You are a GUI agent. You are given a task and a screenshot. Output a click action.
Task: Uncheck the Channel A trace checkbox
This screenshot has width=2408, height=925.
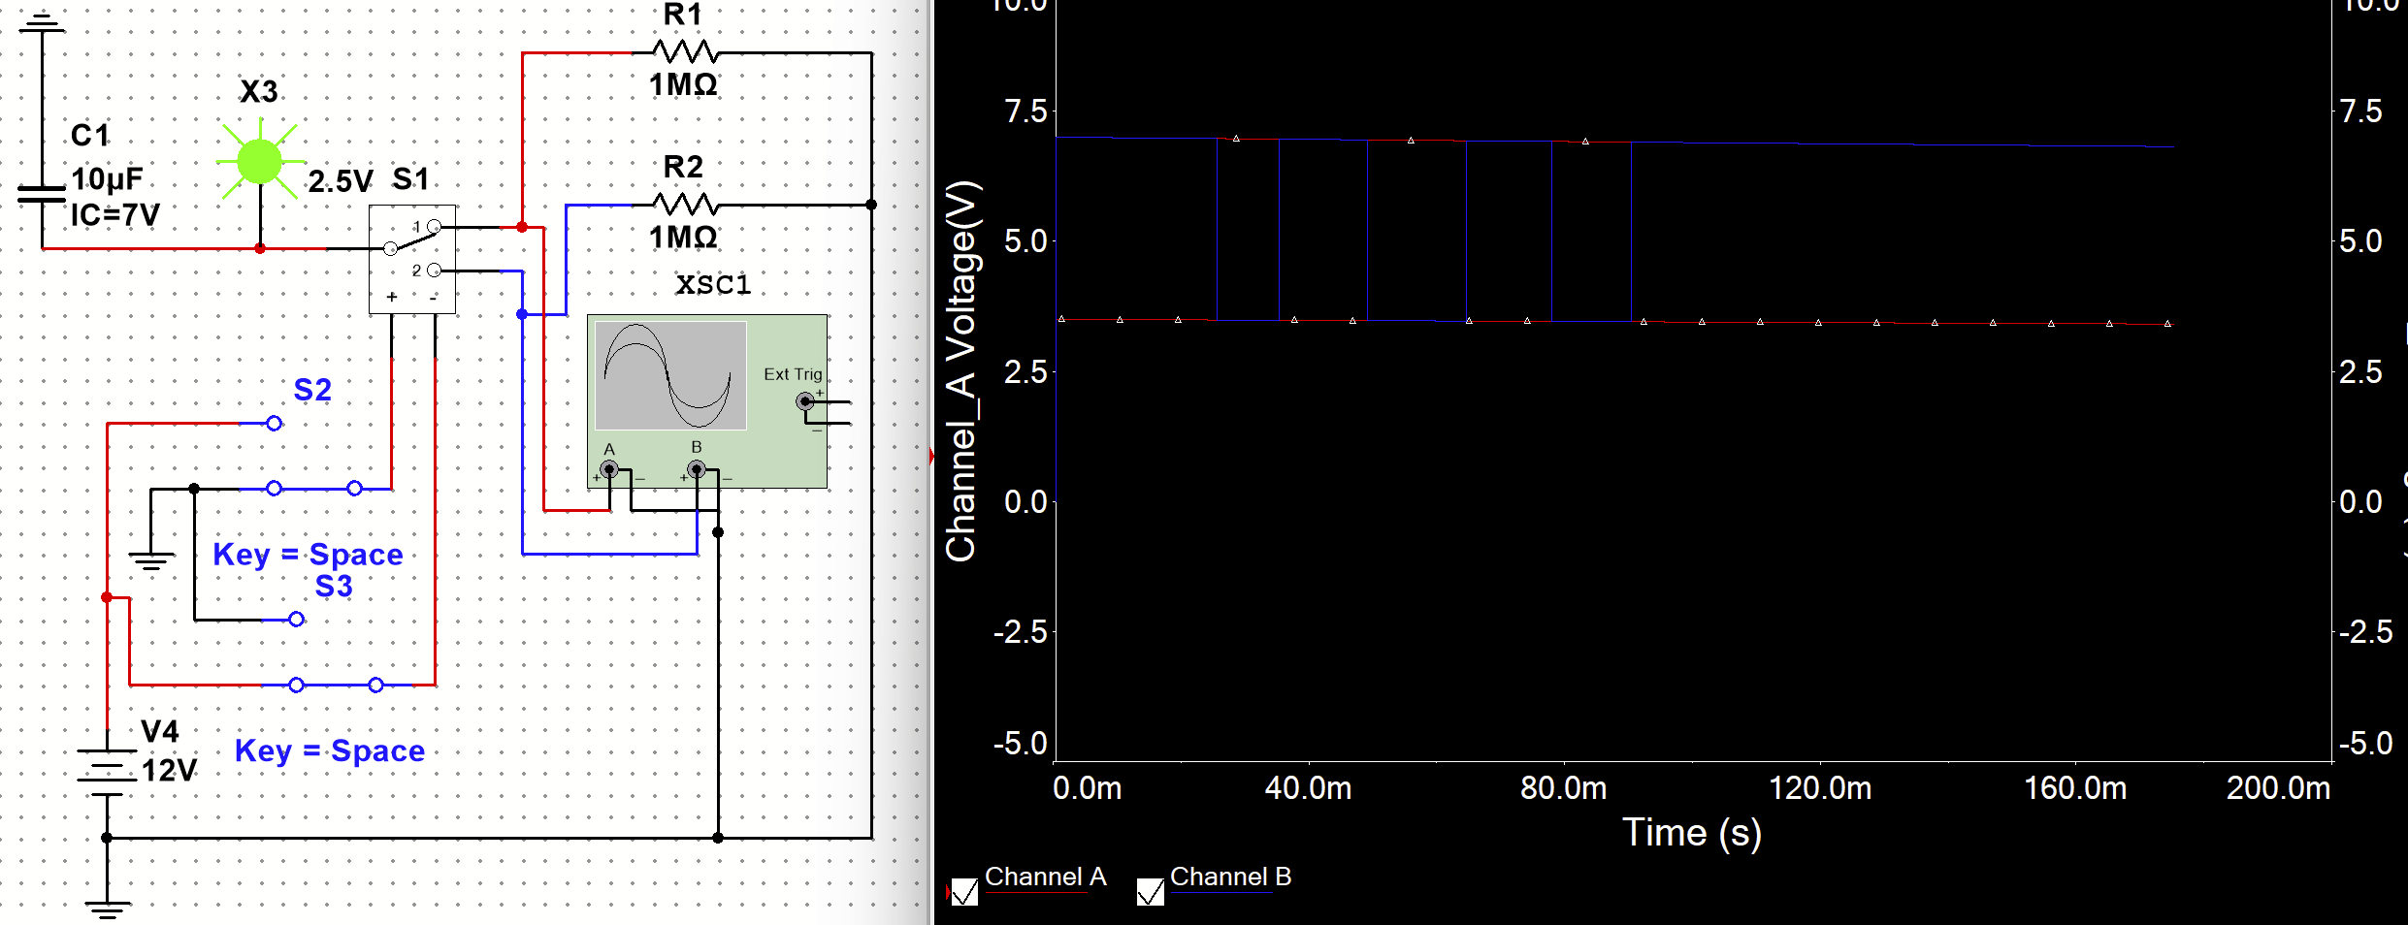click(x=964, y=892)
